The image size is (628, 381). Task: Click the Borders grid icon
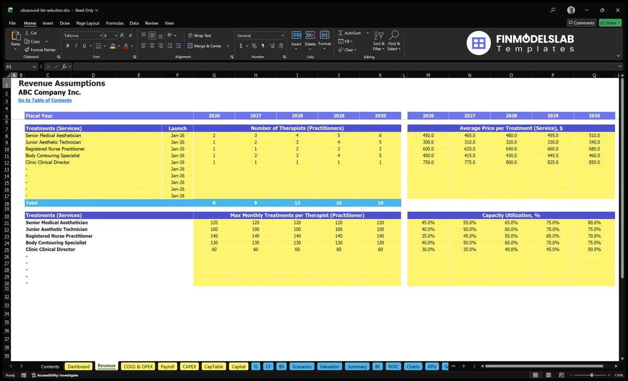pos(98,46)
